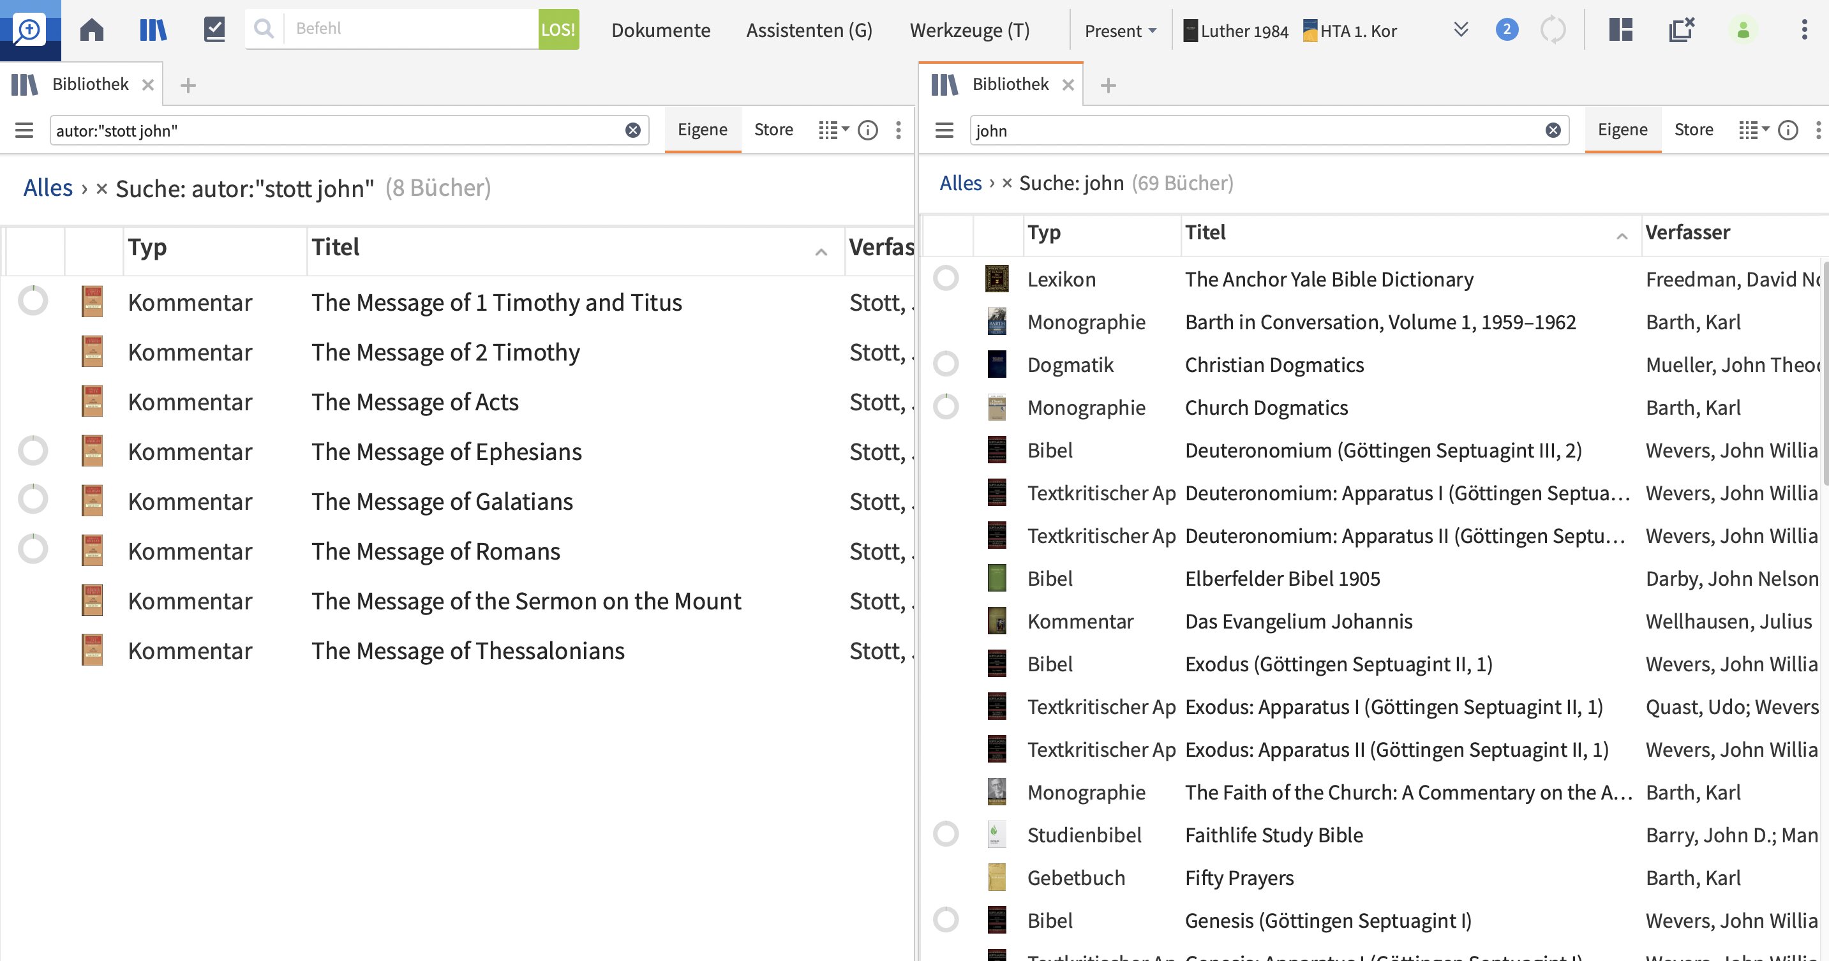Click the Home icon in toolbar

point(92,30)
